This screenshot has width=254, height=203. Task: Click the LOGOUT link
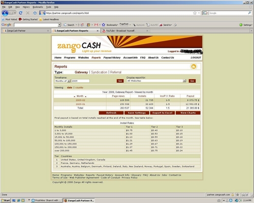[196, 58]
